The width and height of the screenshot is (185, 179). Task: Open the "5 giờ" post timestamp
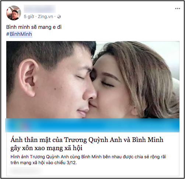[x=29, y=17]
